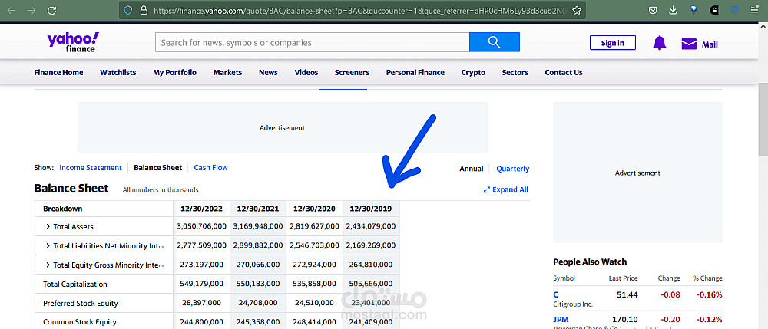Open the Sectors menu item
This screenshot has height=329, width=768.
pyautogui.click(x=515, y=72)
